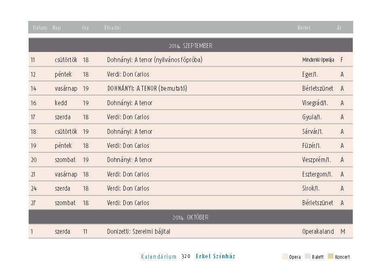Click "szombat" in the Veszprém/1. row
Viewport: 381px width, 274px height.
pos(65,160)
